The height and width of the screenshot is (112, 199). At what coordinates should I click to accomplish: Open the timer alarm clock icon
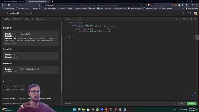pos(183,13)
